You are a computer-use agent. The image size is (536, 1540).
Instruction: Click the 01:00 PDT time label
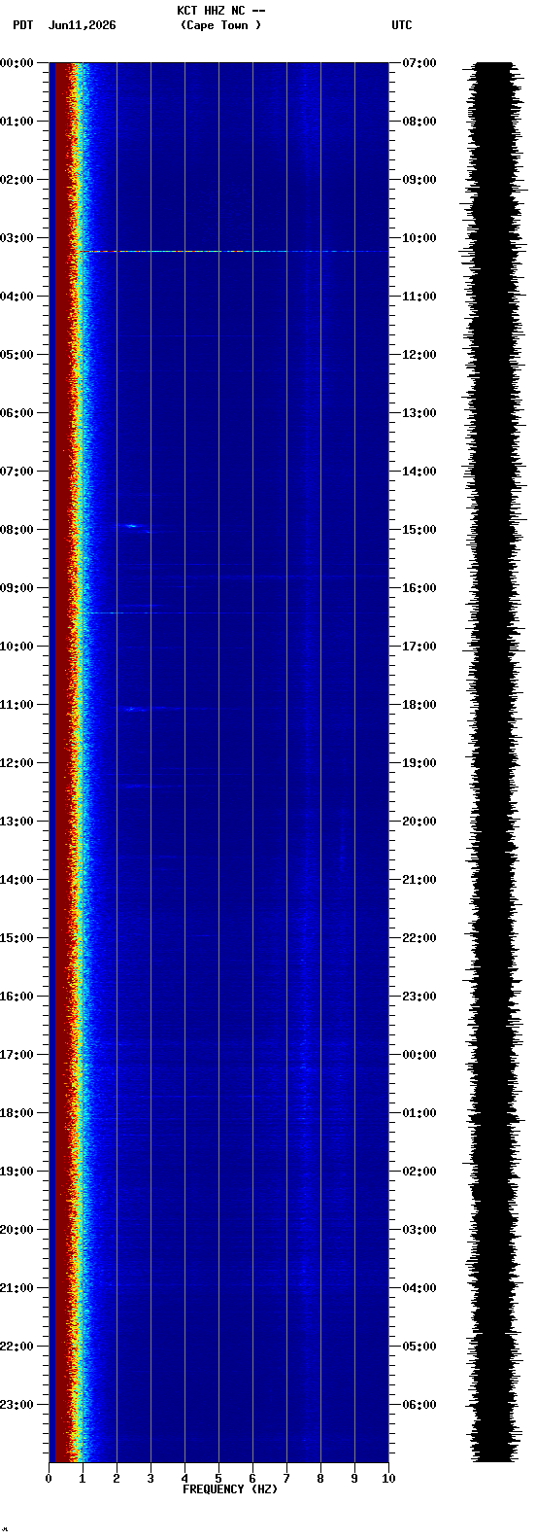coord(17,122)
